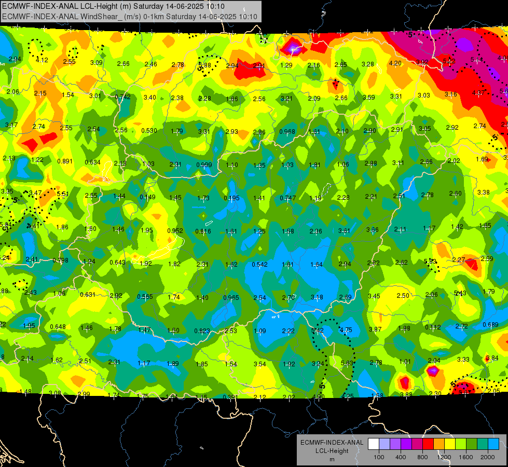Click the white swatch in the LCL-Height legend

click(374, 444)
